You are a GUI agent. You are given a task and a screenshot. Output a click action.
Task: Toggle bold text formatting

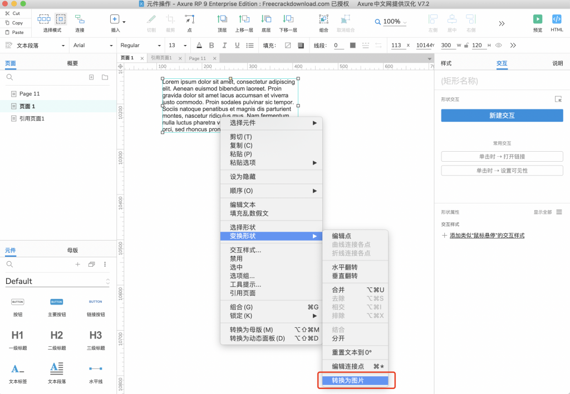[211, 45]
